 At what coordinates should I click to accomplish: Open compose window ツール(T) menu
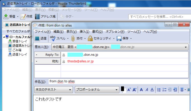tap(134, 32)
